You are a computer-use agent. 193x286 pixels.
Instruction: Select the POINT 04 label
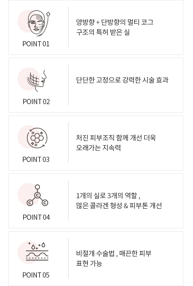[36, 217]
